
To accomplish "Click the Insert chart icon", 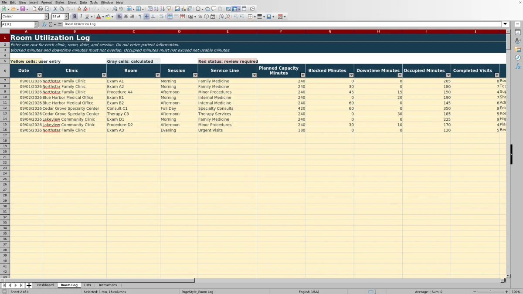I will [183, 9].
